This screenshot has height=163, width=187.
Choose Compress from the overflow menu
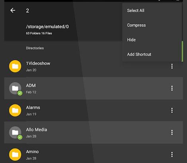[136, 25]
